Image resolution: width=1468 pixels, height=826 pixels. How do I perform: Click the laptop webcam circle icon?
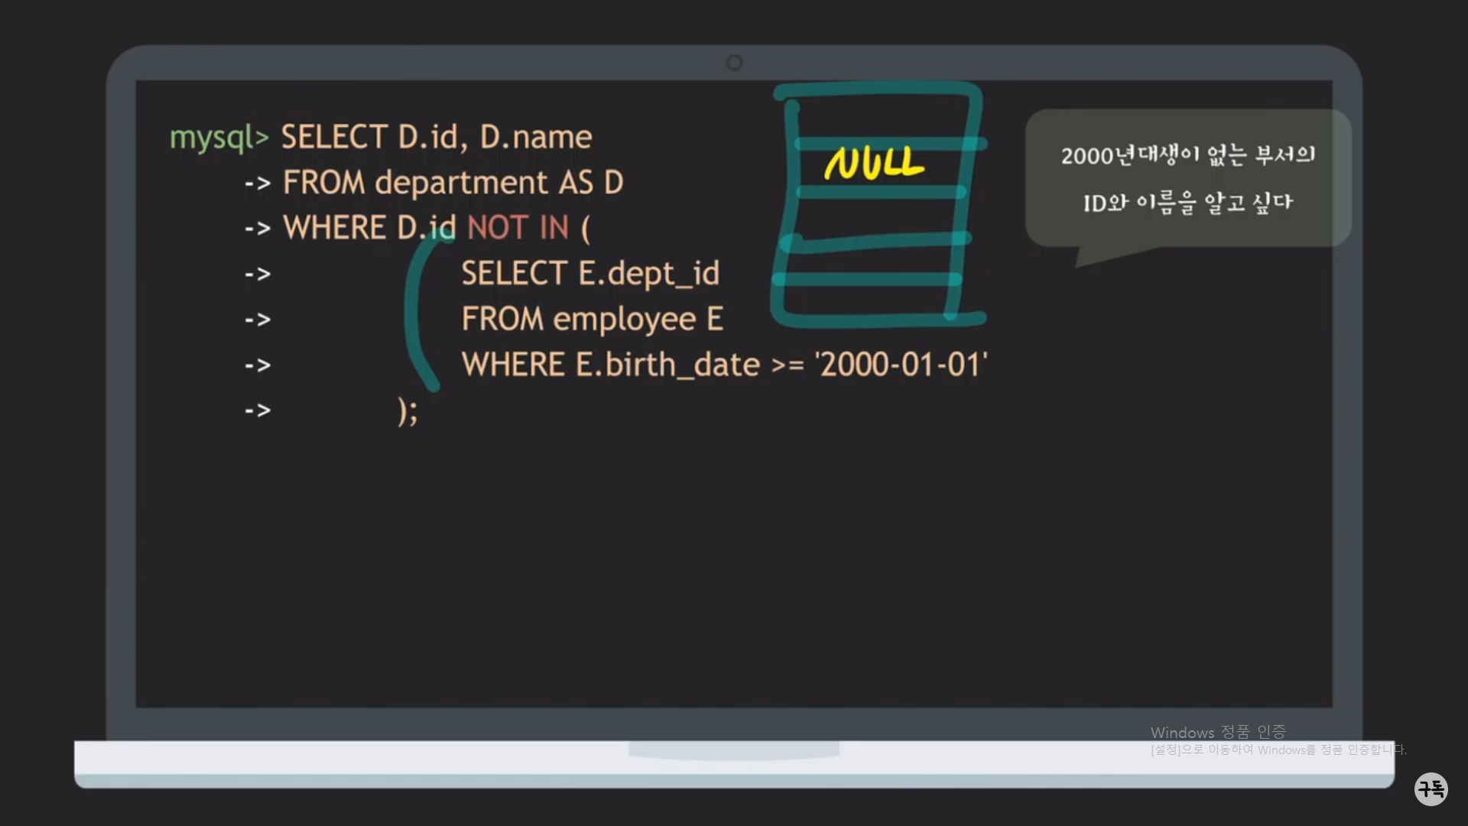point(734,63)
